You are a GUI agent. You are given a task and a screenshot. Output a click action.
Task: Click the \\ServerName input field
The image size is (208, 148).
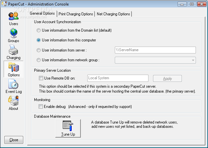point(155,50)
